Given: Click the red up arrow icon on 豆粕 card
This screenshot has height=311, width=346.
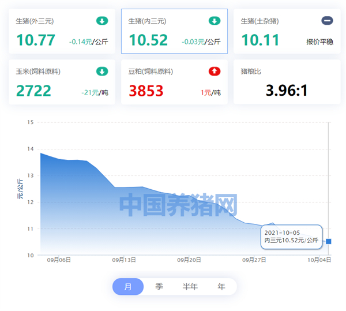Looking at the screenshot, I should click(215, 72).
